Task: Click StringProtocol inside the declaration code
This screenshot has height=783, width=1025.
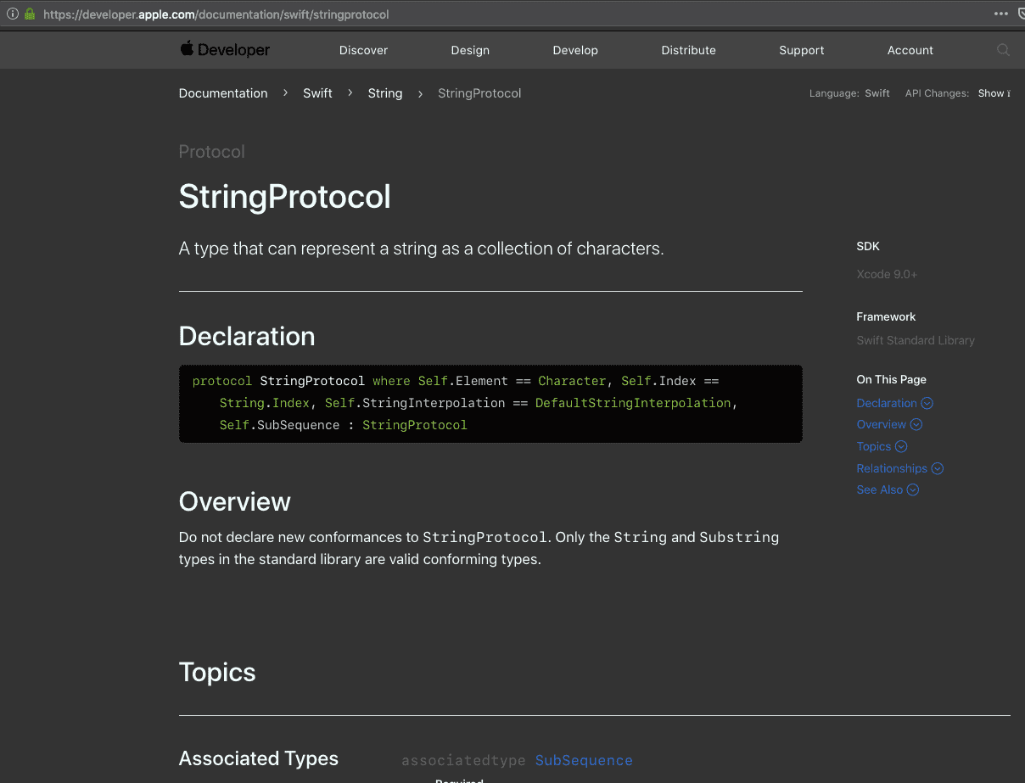Action: tap(415, 424)
